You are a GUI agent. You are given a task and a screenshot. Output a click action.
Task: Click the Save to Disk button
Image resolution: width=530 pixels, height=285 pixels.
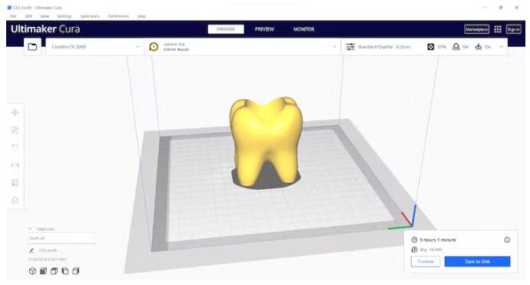coord(477,261)
